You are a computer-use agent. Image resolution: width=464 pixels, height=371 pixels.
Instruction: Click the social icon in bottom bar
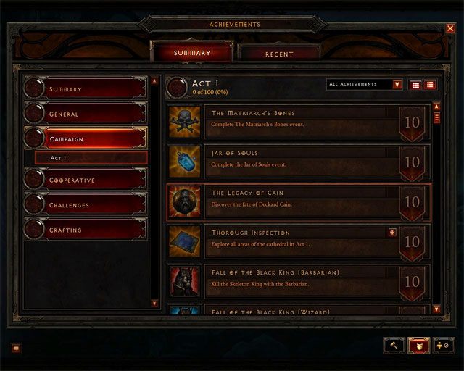(443, 345)
